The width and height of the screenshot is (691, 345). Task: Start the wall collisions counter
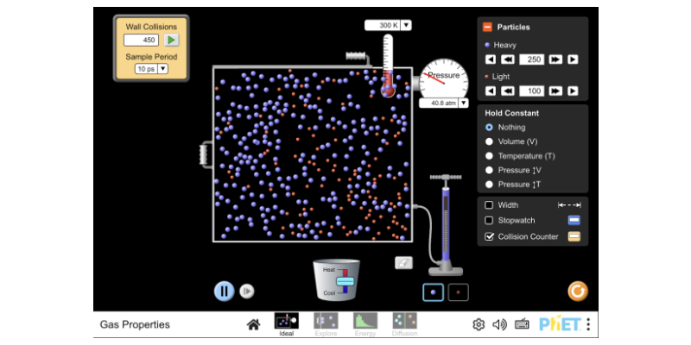[x=172, y=40]
